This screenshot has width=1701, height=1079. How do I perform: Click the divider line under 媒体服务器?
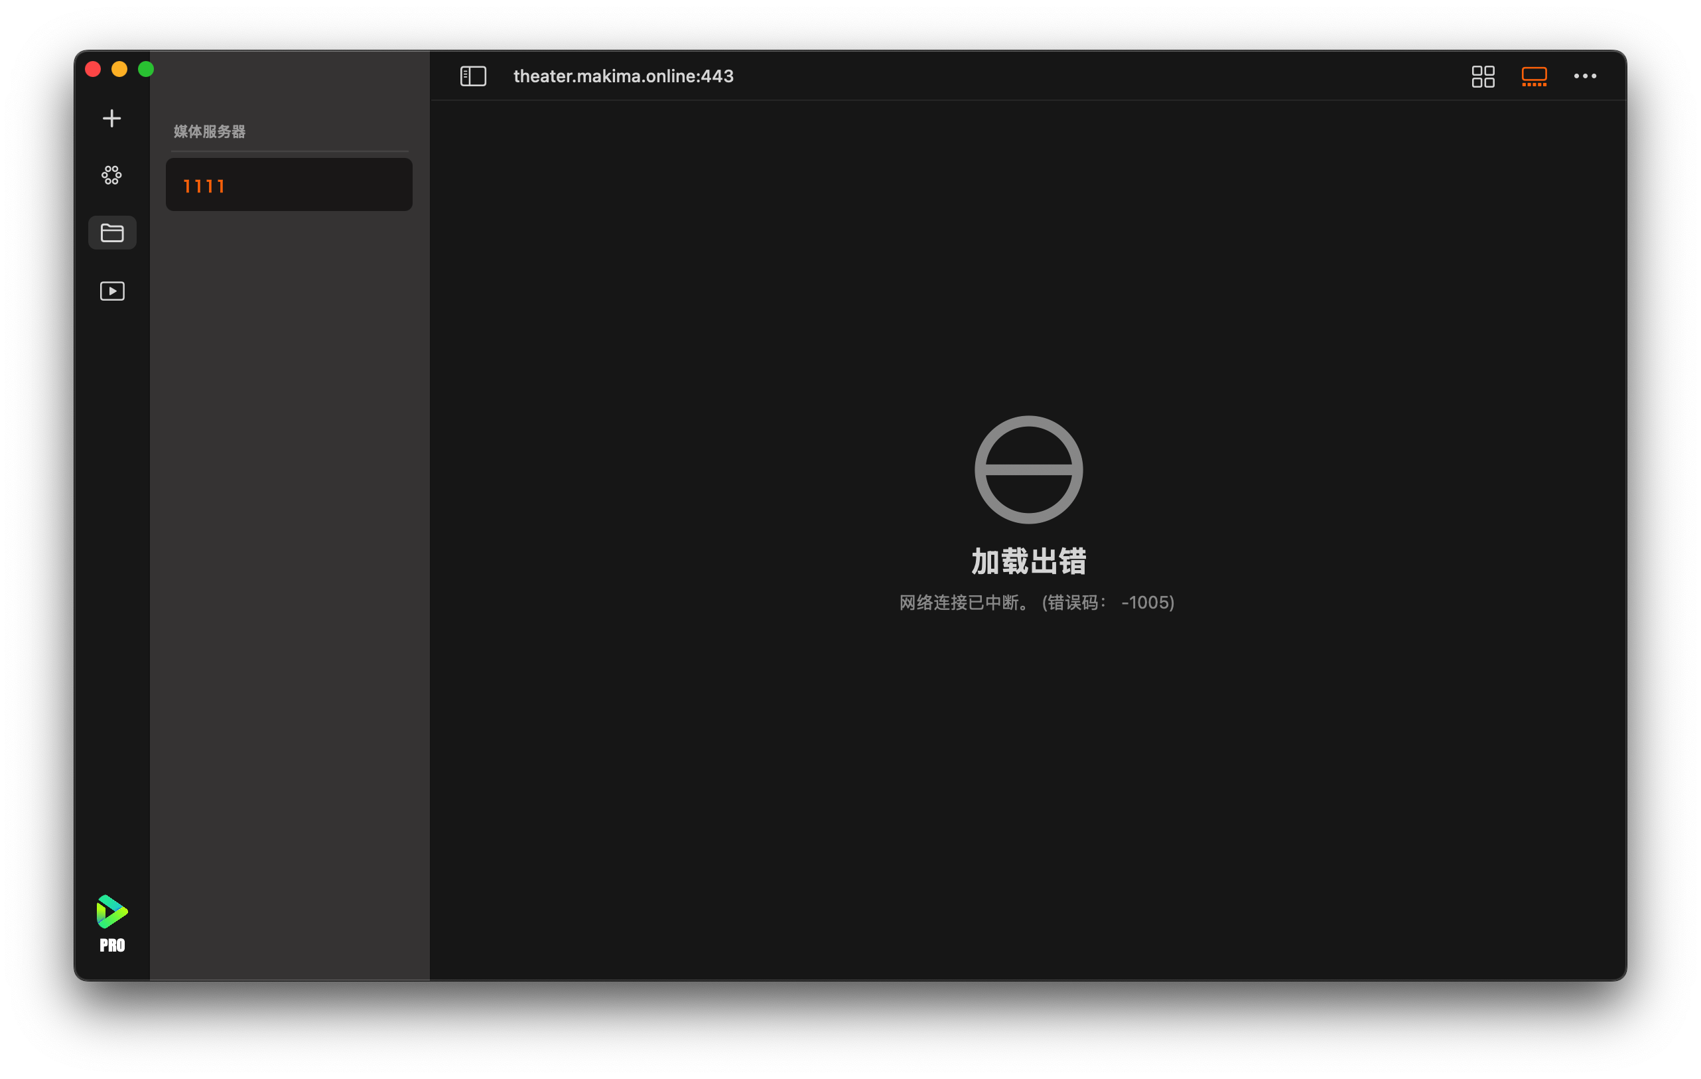(x=290, y=151)
